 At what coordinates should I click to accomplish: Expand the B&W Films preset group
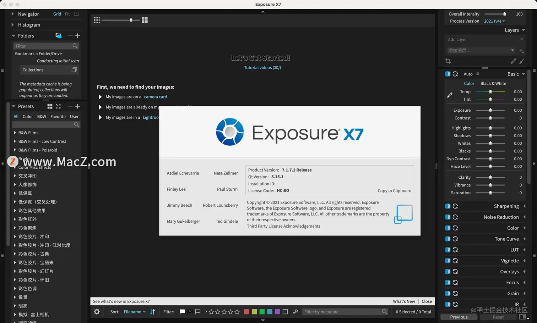pos(28,133)
